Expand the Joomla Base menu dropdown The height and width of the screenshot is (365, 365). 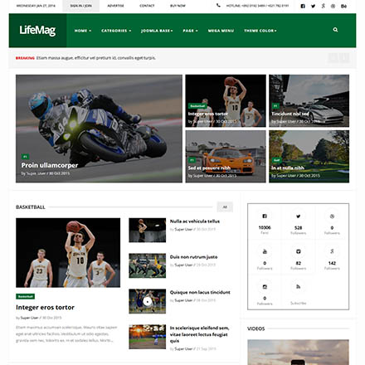pyautogui.click(x=157, y=31)
